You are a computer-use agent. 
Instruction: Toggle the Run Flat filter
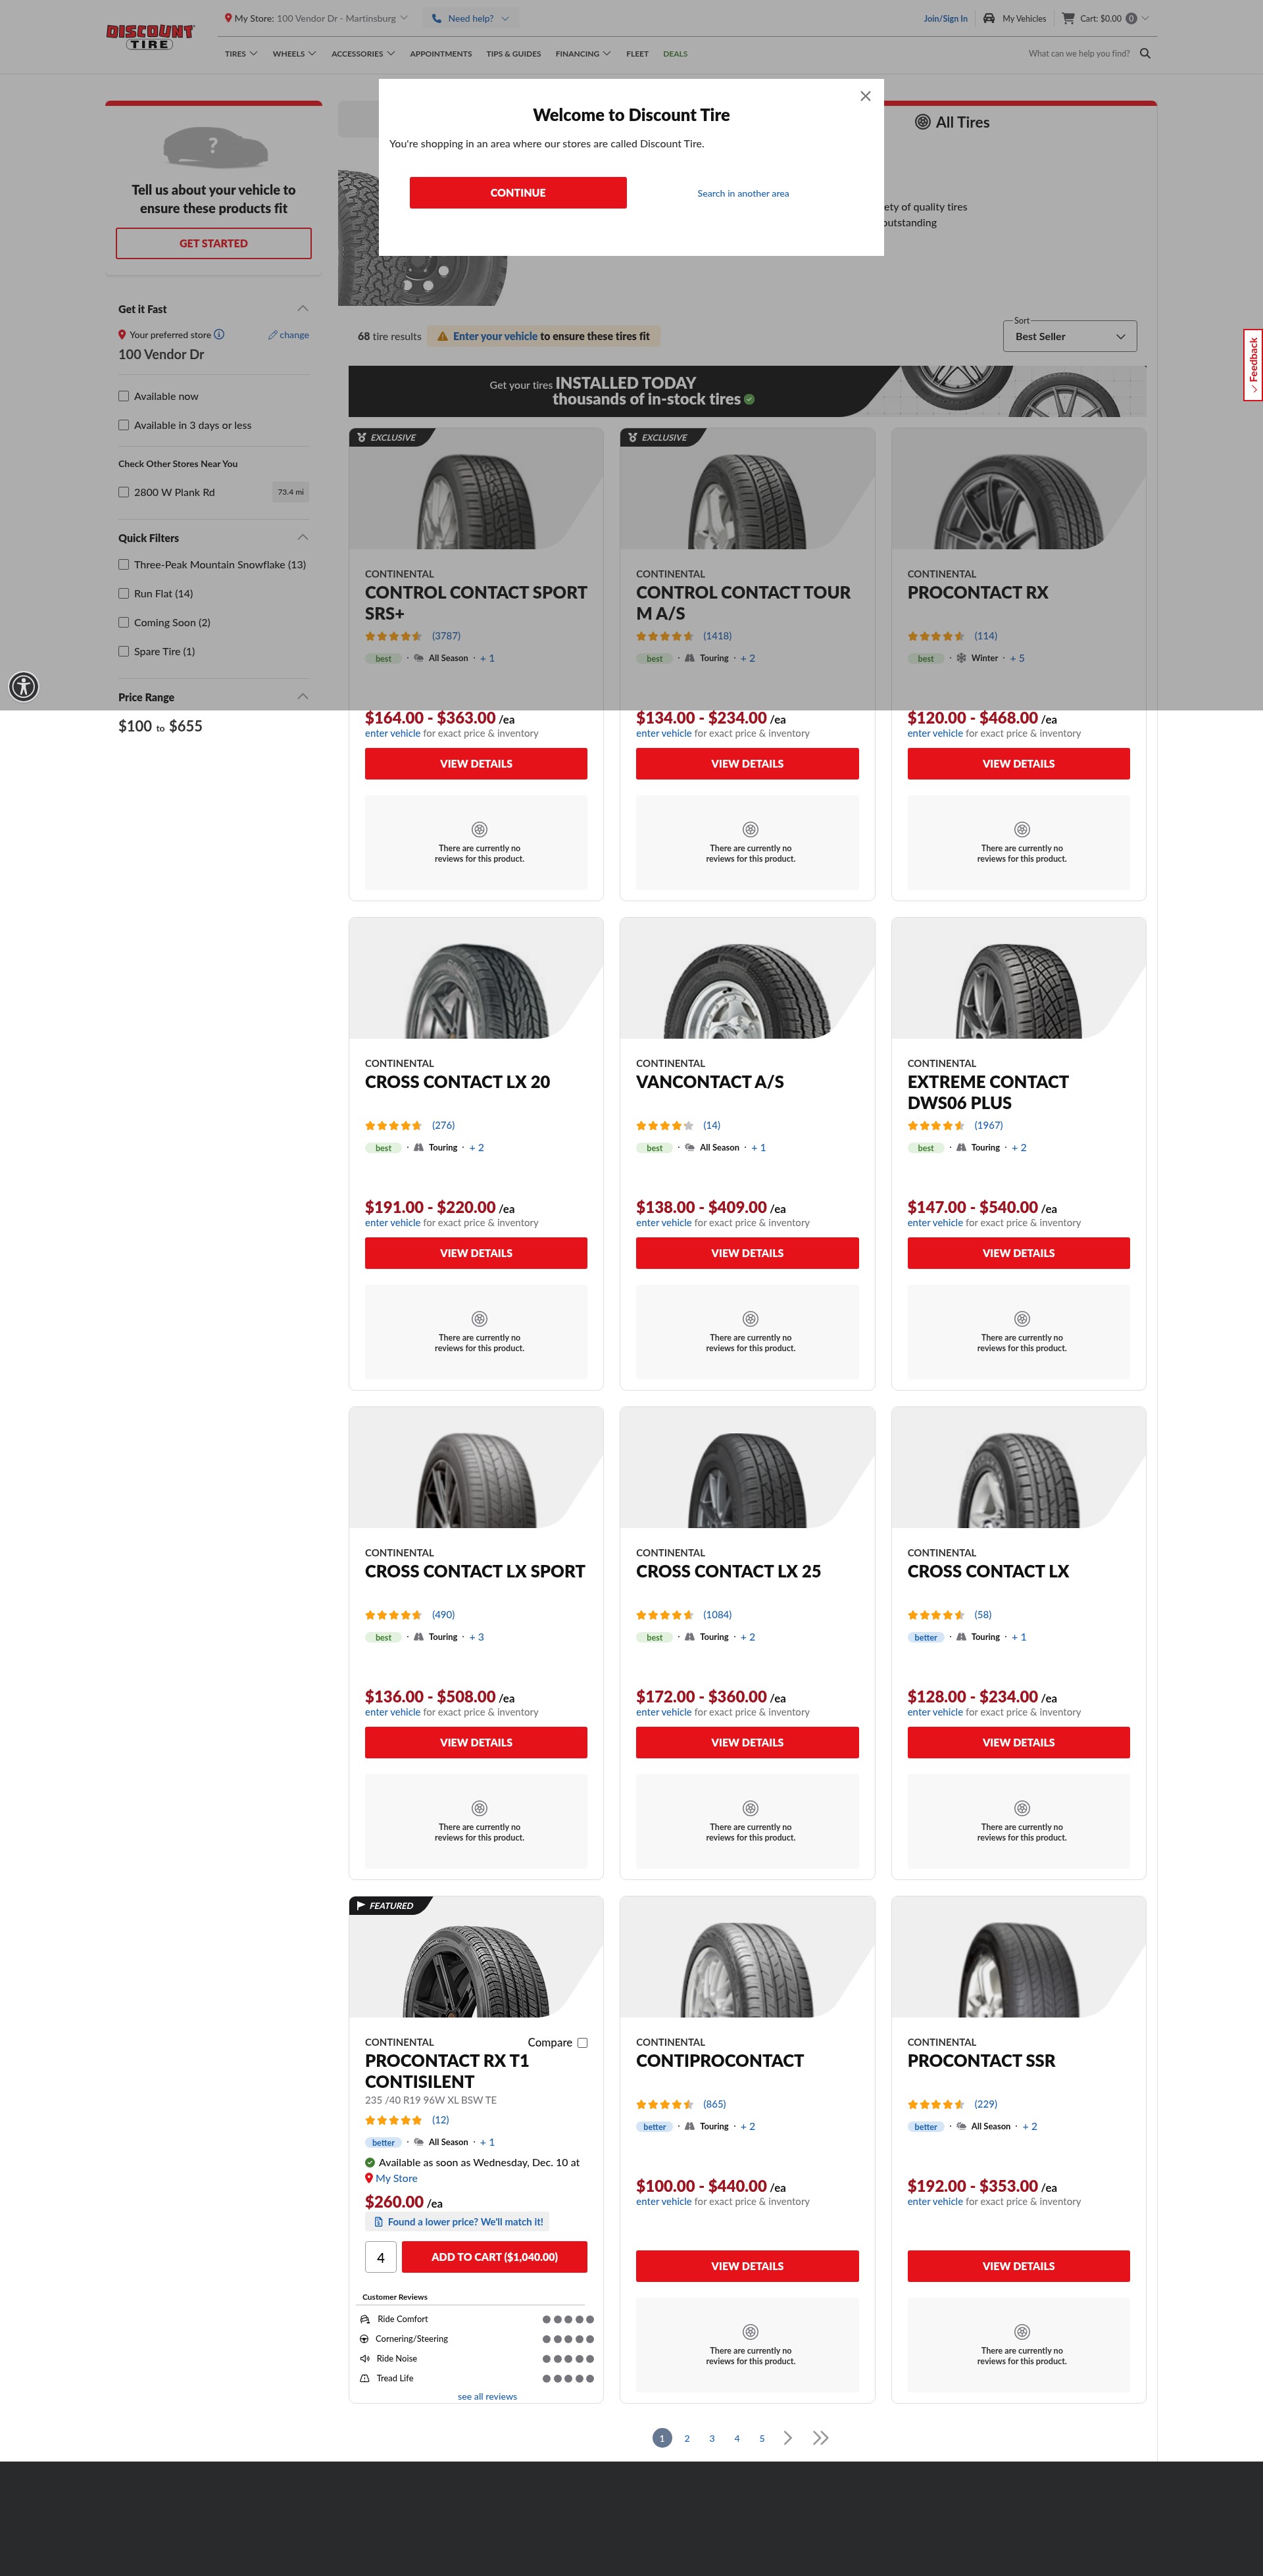pyautogui.click(x=124, y=594)
